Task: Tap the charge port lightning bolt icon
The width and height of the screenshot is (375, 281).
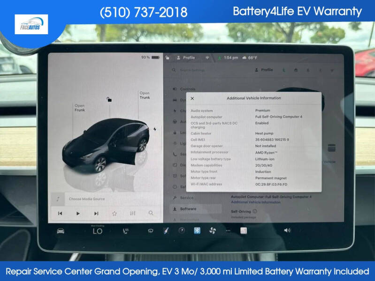Action: point(155,129)
